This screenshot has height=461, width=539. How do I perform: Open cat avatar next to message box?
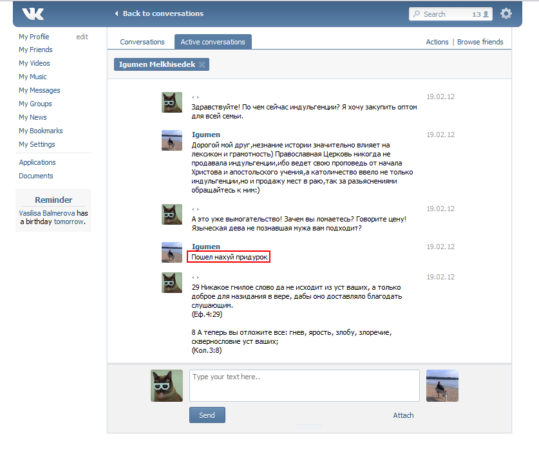coord(167,386)
